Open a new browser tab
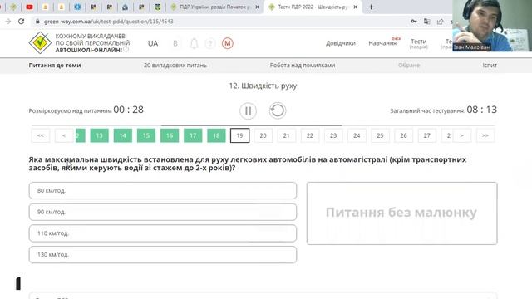Screen dimensions: 532x299 click(x=371, y=7)
